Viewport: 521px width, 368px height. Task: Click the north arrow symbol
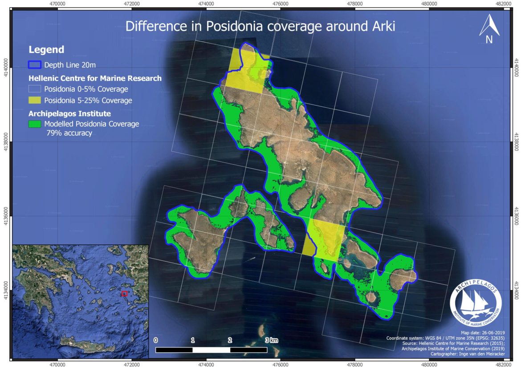[490, 25]
